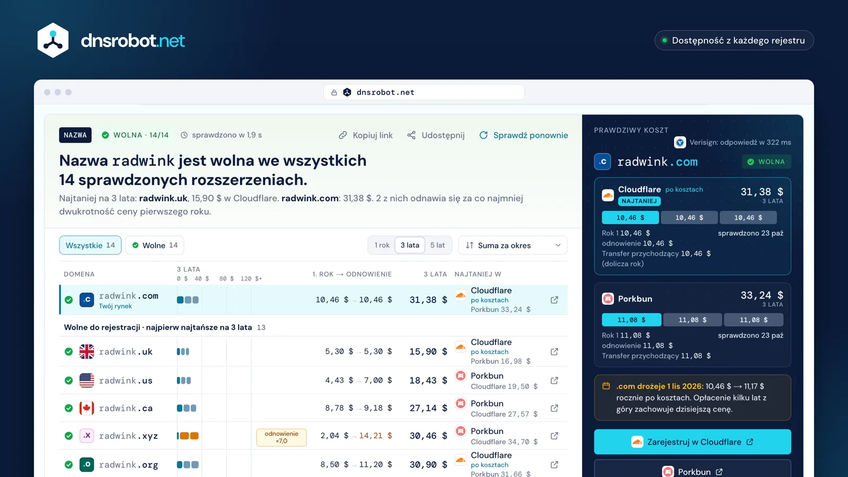Click the NAJTANIEJ badge in the Cloudflare card
Screen dimensions: 848x477
[639, 201]
